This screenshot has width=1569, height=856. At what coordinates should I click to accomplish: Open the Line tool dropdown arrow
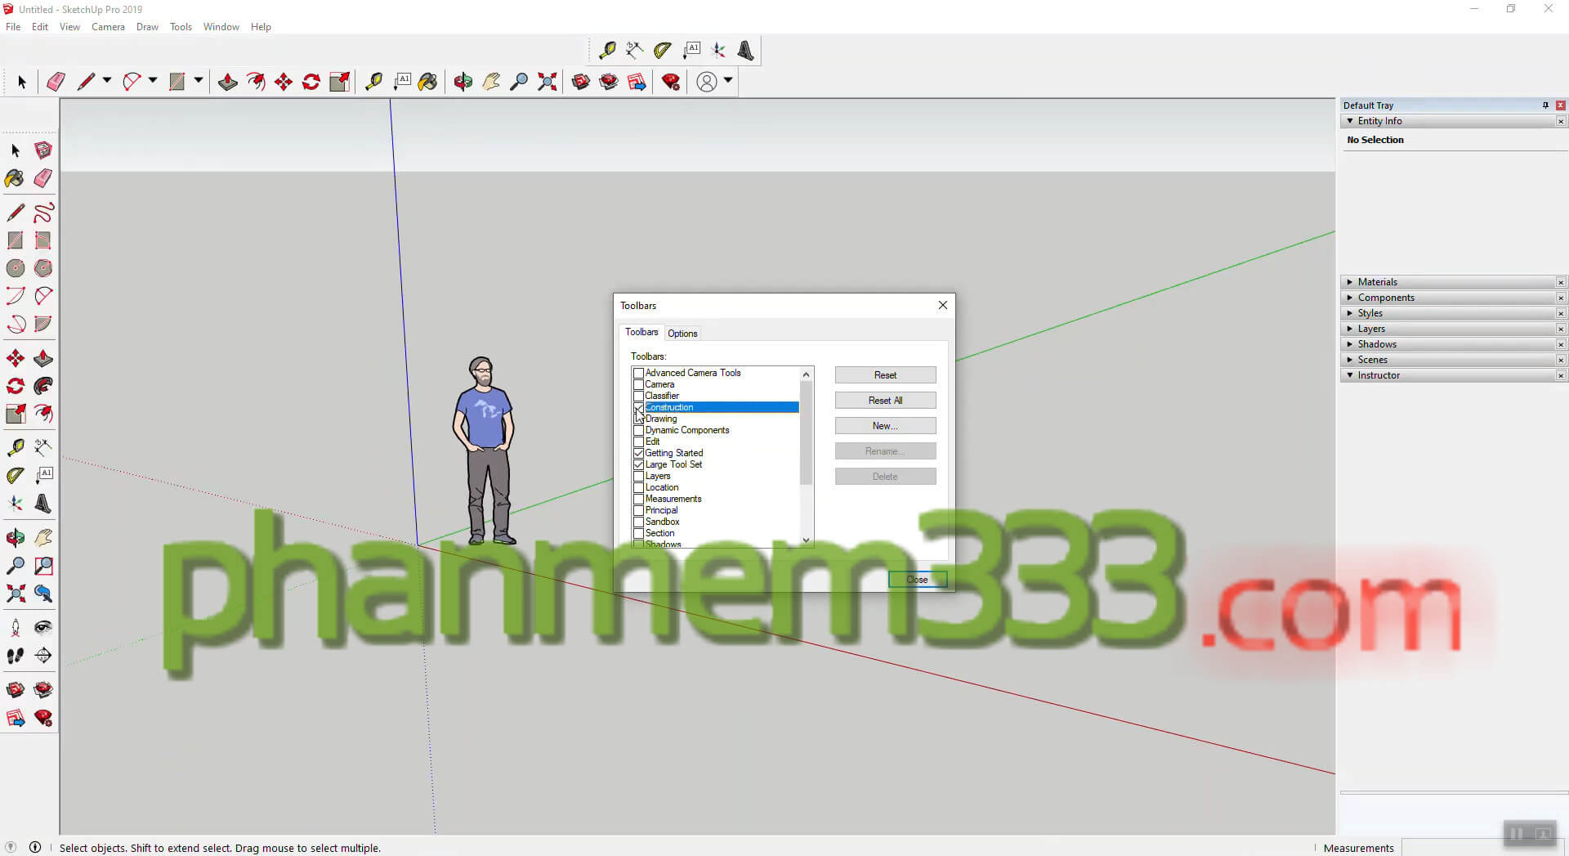click(107, 81)
